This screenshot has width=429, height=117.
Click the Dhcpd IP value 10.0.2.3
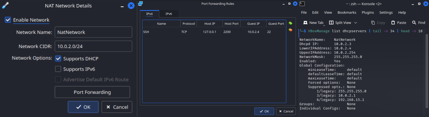click(x=342, y=44)
